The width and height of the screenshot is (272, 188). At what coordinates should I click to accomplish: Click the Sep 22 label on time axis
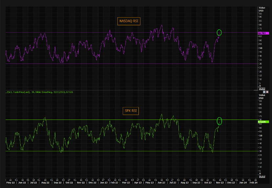[x=57, y=183]
